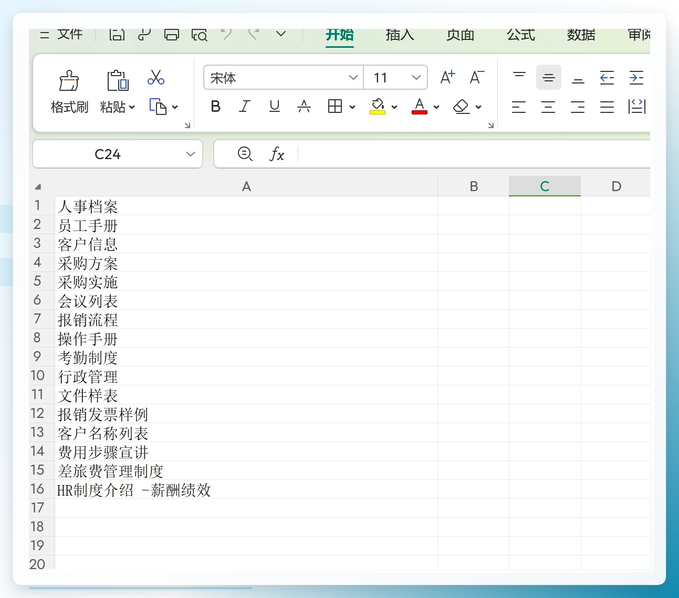Decrease font size with the A- icon

(x=477, y=78)
